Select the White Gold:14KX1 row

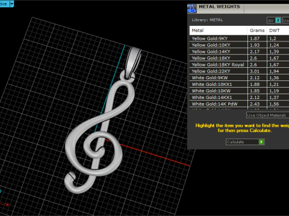239,97
